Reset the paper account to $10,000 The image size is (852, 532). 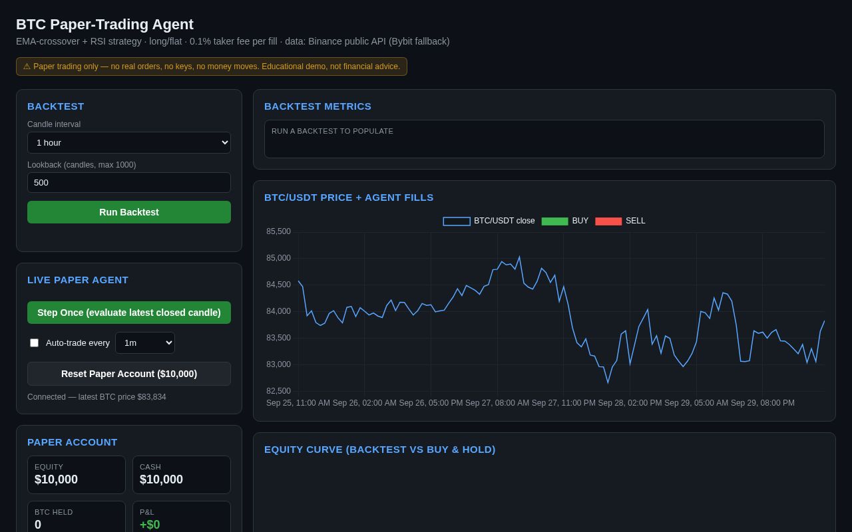129,374
